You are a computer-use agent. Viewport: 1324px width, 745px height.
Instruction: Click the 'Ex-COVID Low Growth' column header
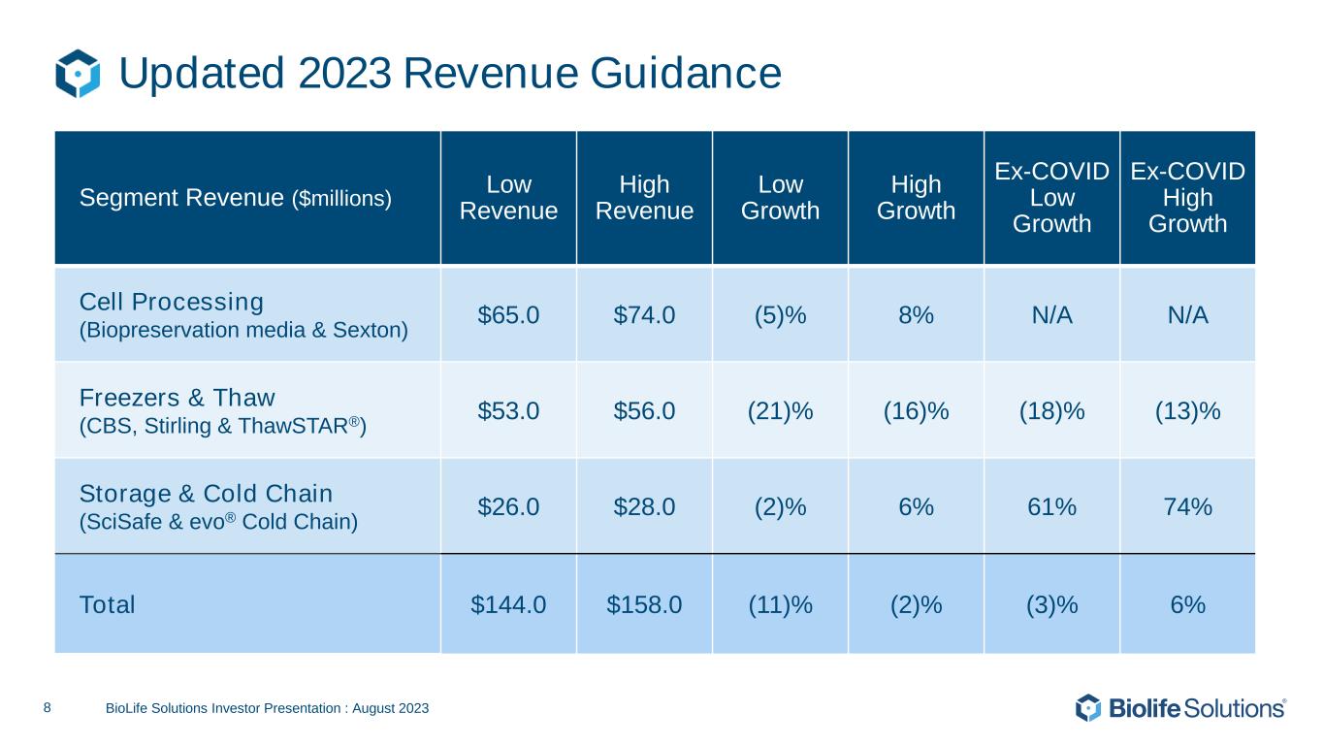[1051, 198]
